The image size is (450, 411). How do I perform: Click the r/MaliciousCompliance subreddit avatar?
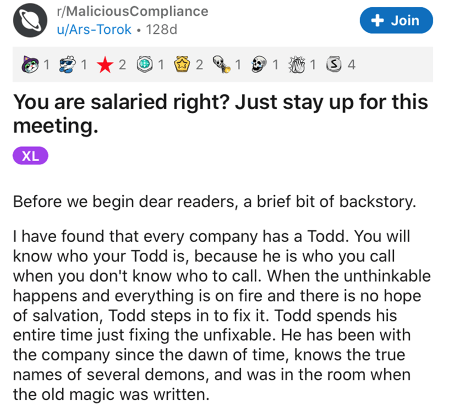coord(29,20)
